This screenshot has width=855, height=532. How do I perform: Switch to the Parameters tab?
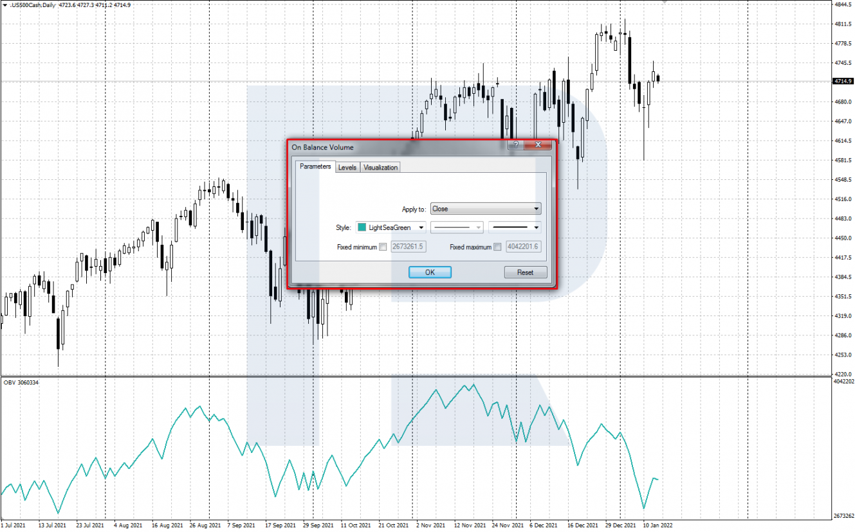[315, 166]
